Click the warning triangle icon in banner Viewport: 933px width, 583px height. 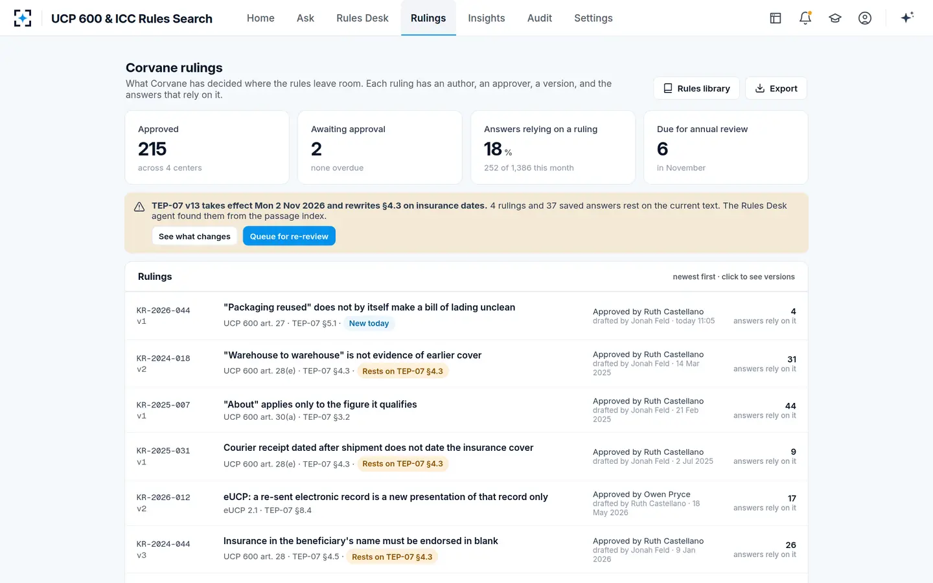click(x=139, y=207)
